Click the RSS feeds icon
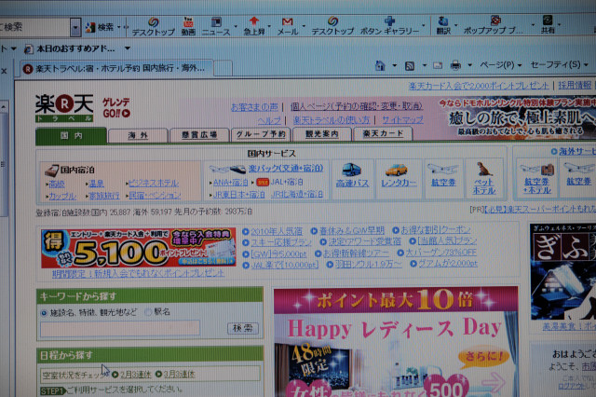The image size is (596, 397). click(410, 66)
